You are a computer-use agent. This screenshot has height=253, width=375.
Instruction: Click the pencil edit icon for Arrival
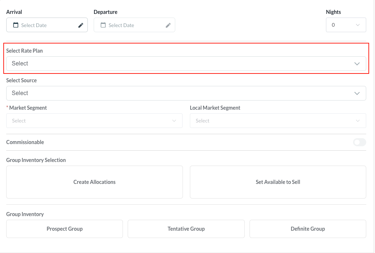tap(81, 25)
